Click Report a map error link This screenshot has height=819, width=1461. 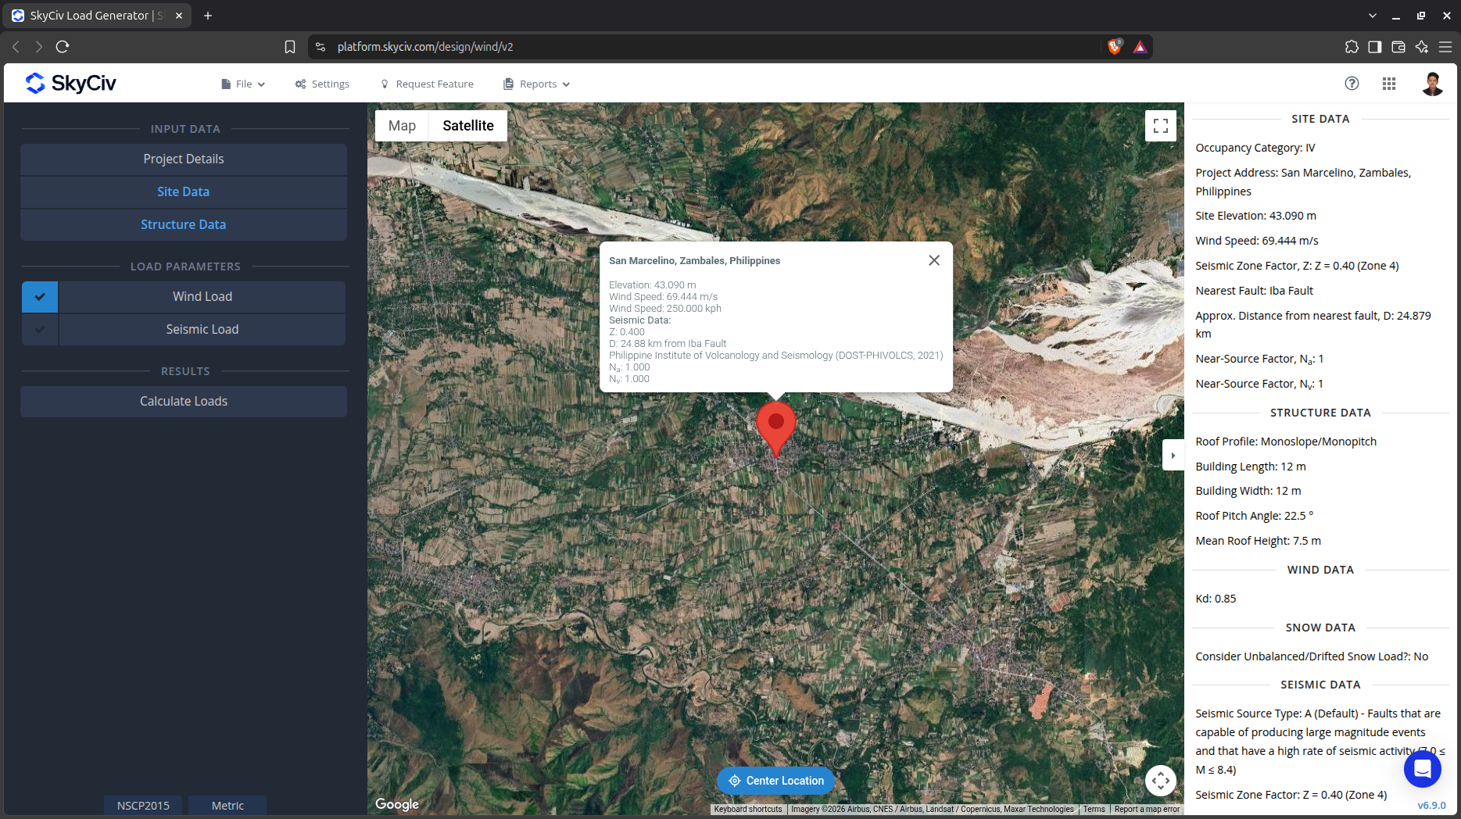click(1147, 810)
